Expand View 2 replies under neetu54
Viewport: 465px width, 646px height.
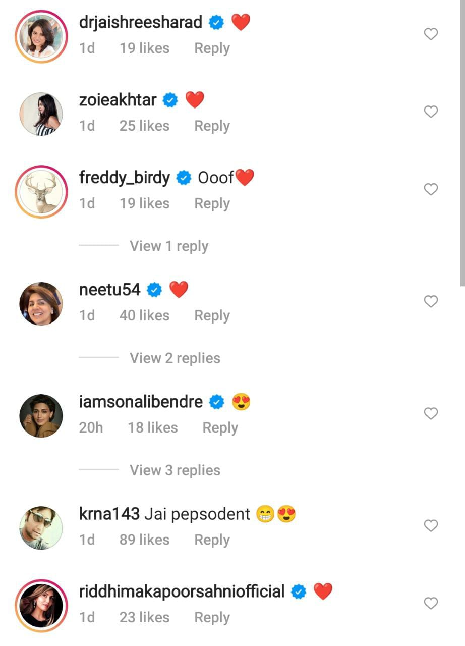175,358
